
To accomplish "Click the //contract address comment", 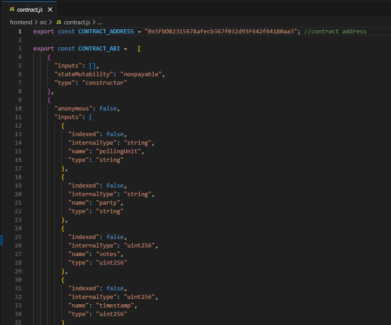I will 335,32.
